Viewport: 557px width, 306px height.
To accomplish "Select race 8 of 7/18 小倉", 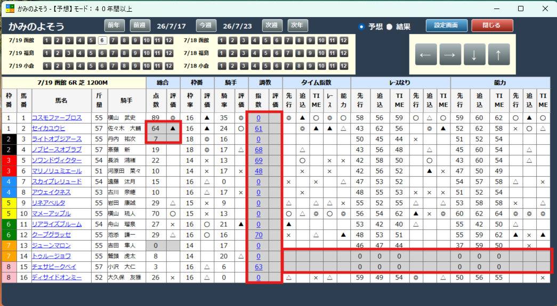I will [x=299, y=66].
